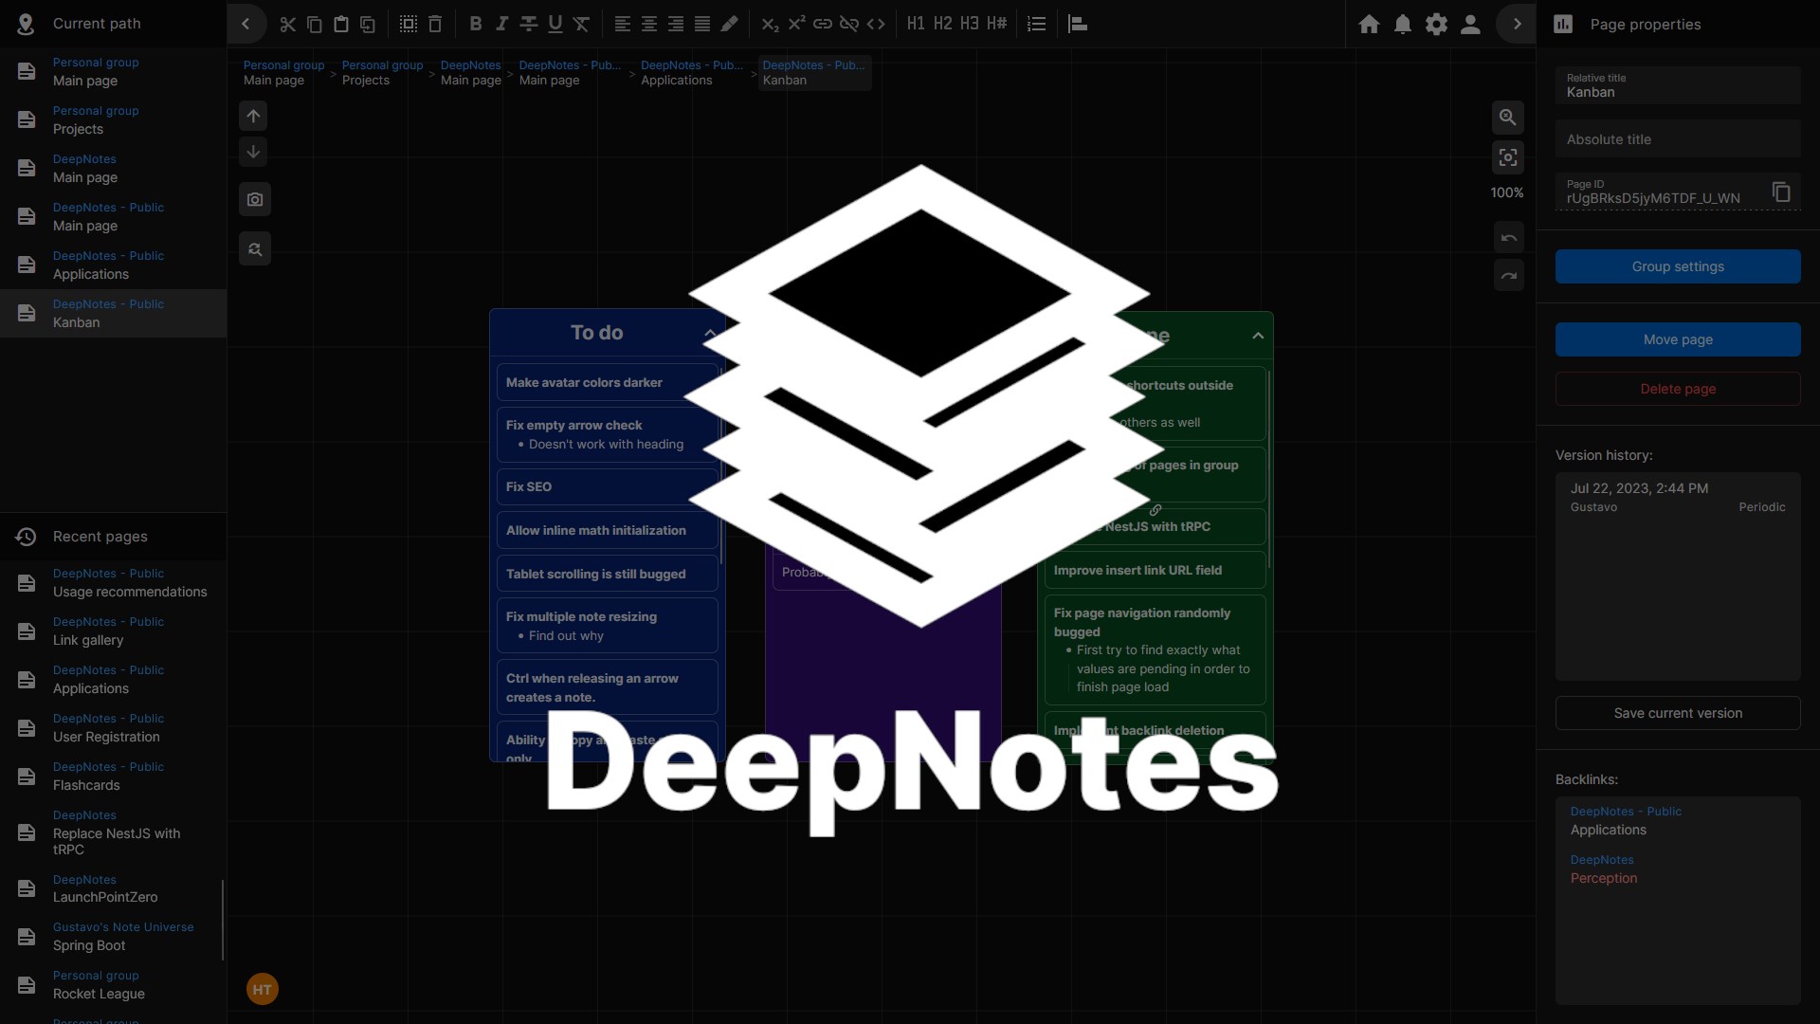Collapse the To do column

click(x=709, y=333)
